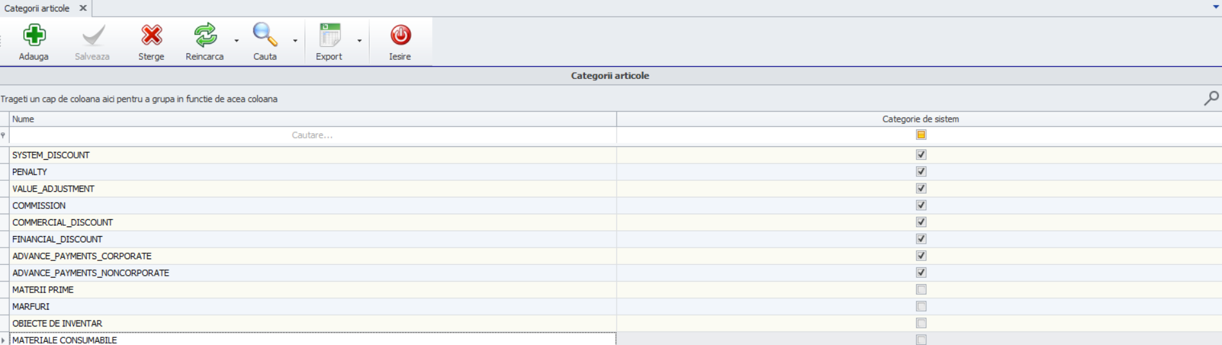Click the Cauta magnifying glass icon

[265, 35]
